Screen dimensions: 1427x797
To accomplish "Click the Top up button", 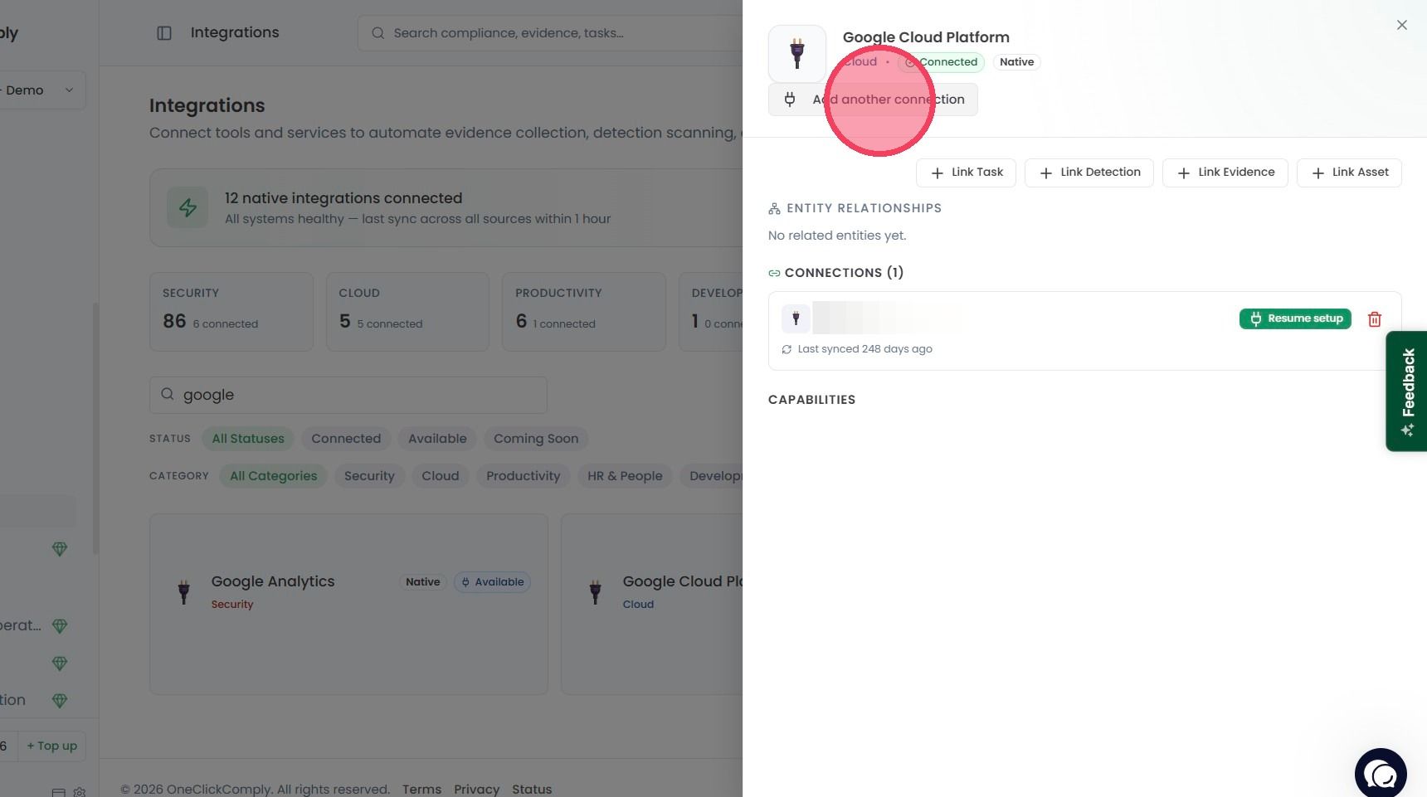I will tap(51, 746).
